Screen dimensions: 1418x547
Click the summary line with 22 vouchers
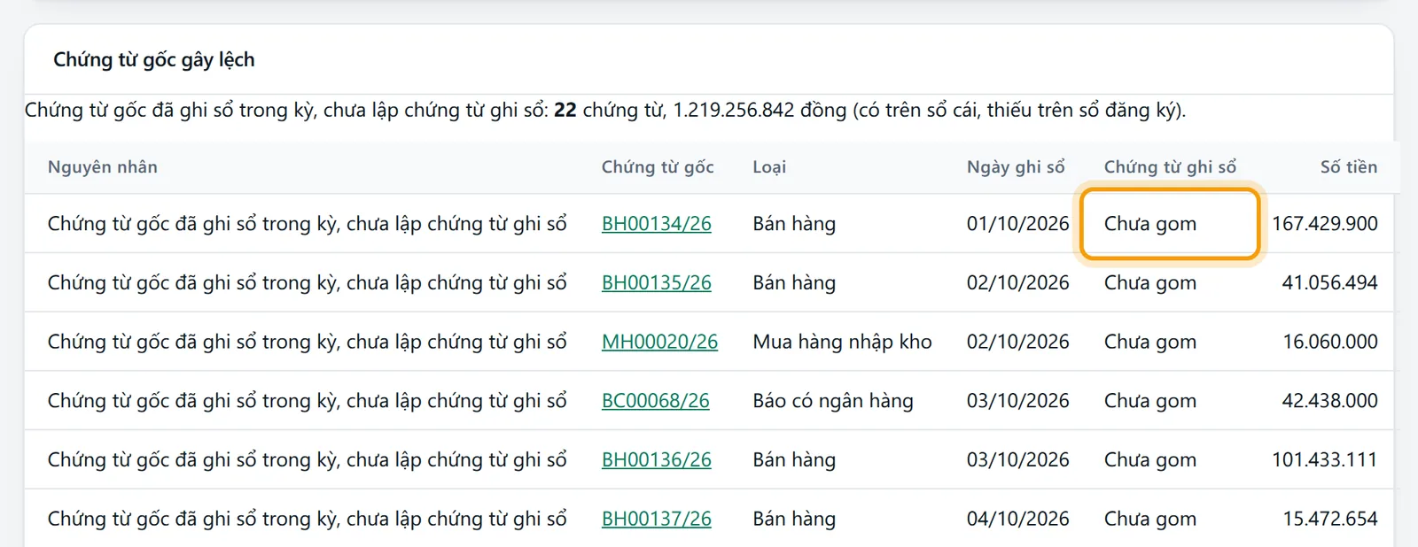[605, 111]
